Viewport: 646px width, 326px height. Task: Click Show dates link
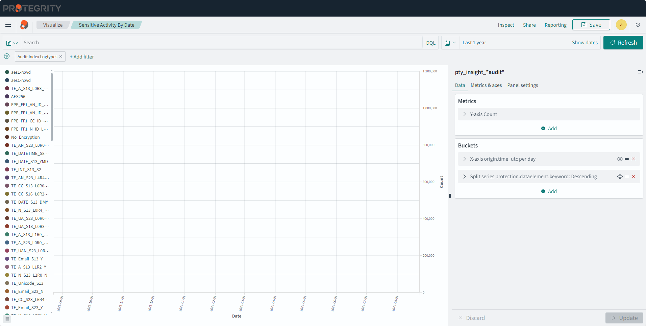585,43
